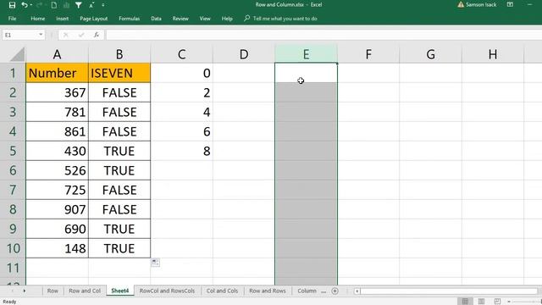The image size is (542, 305).
Task: Select the cell containing 526
Action: click(x=57, y=170)
